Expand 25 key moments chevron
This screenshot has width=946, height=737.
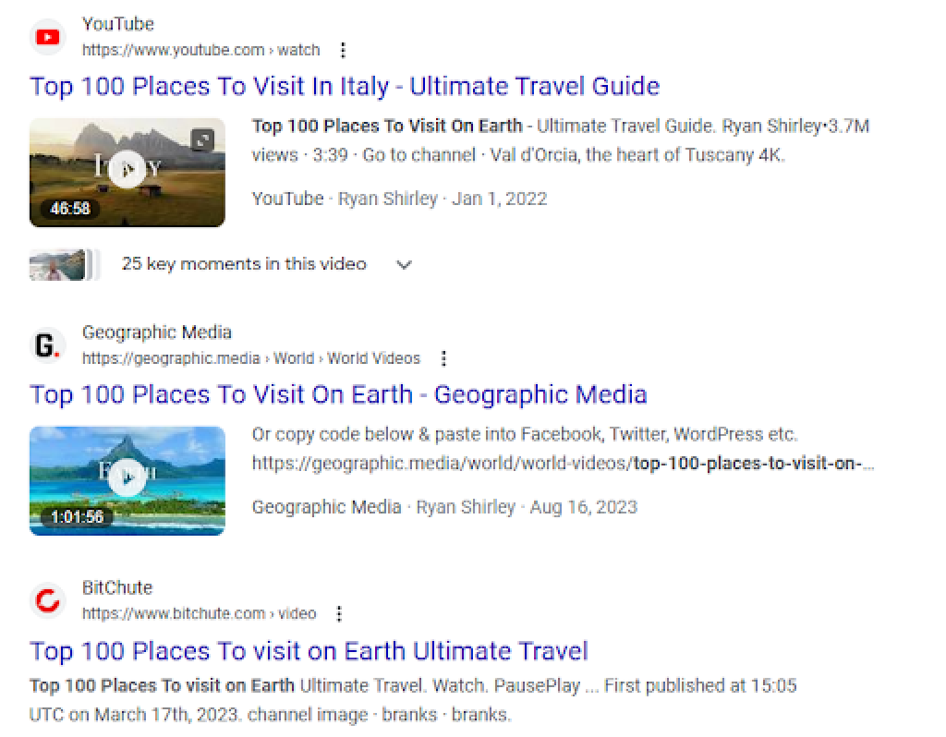point(404,264)
